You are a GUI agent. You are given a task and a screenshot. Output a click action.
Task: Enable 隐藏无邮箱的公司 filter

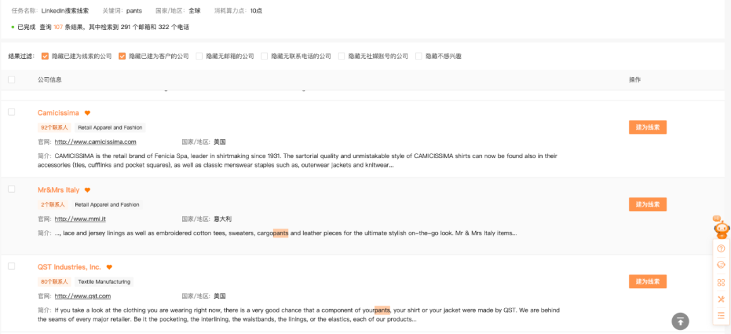tap(199, 56)
